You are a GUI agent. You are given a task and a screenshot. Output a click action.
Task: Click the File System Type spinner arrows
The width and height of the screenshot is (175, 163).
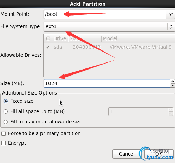coord(171,26)
